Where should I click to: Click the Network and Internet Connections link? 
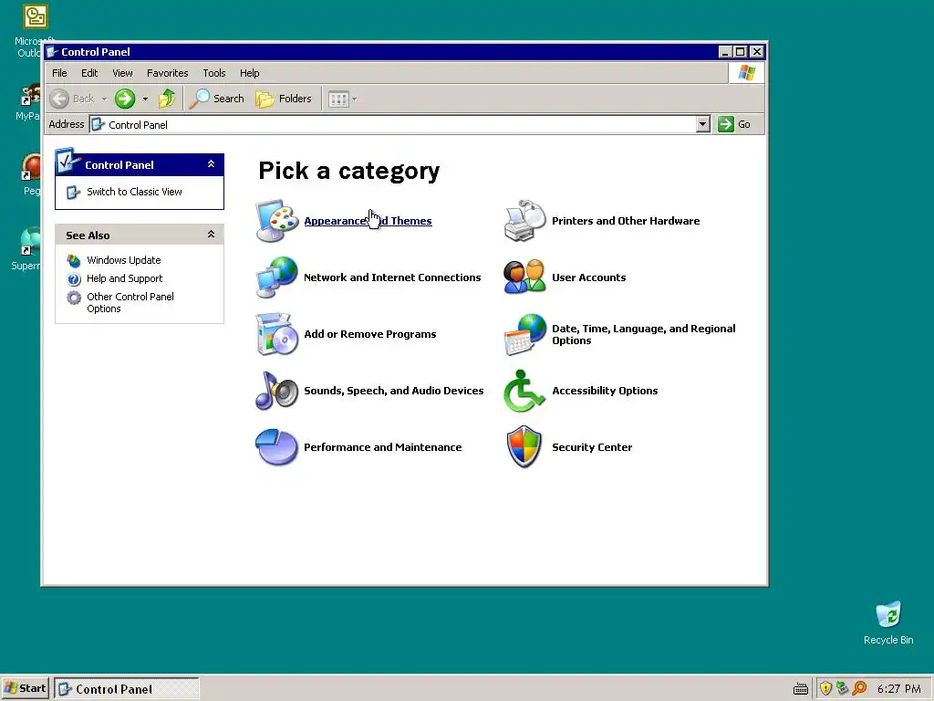coord(392,277)
